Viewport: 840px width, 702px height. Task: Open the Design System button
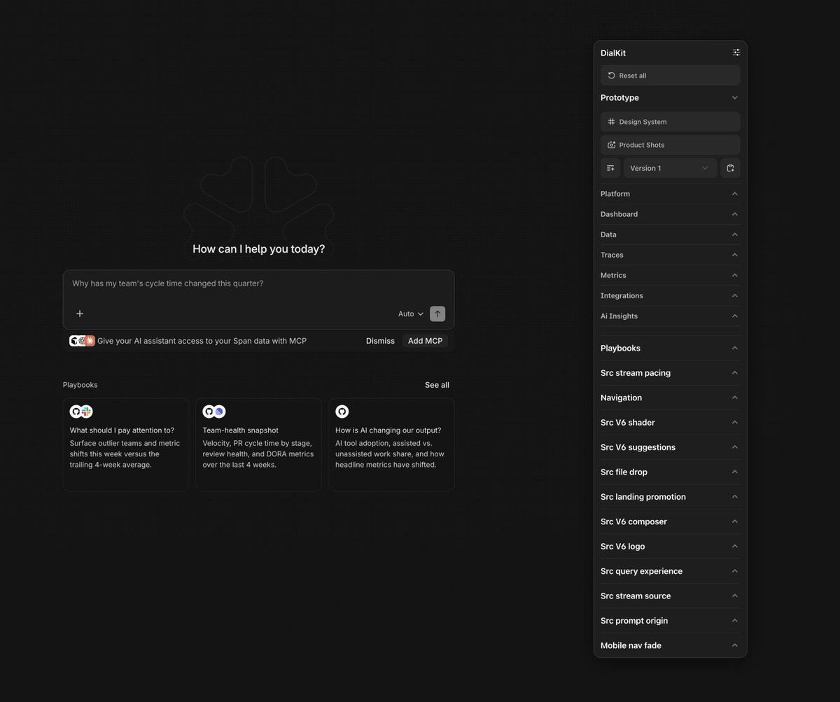tap(670, 122)
